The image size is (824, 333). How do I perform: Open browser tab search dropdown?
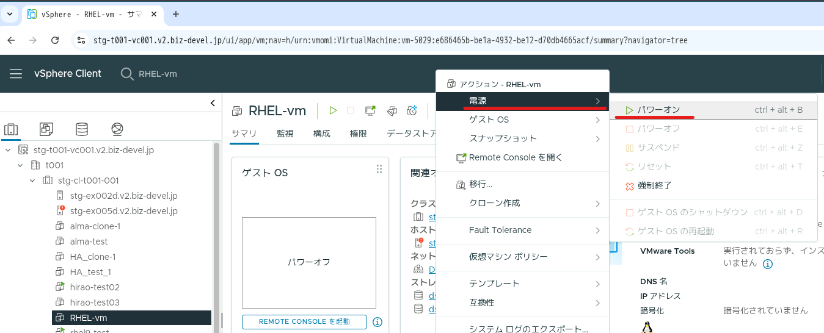(10, 14)
